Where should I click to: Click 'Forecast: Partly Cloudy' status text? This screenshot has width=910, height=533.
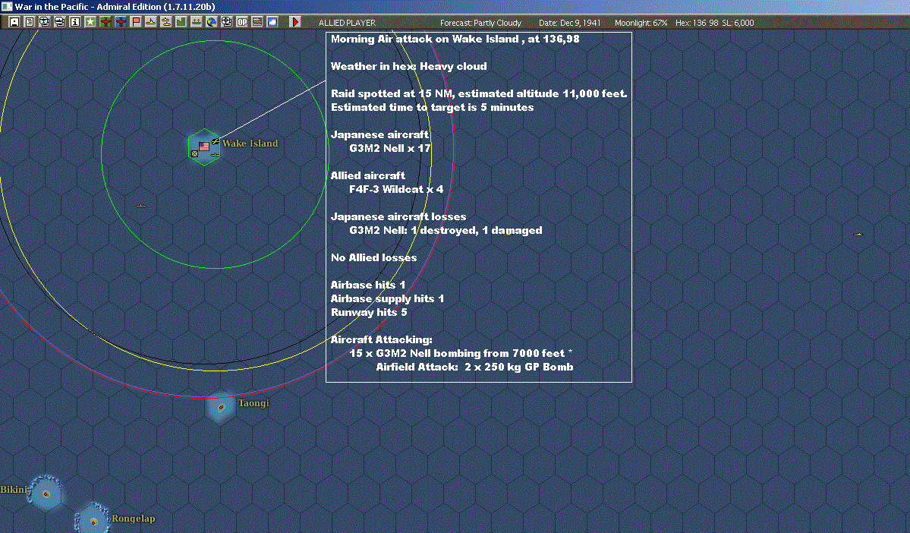[480, 23]
